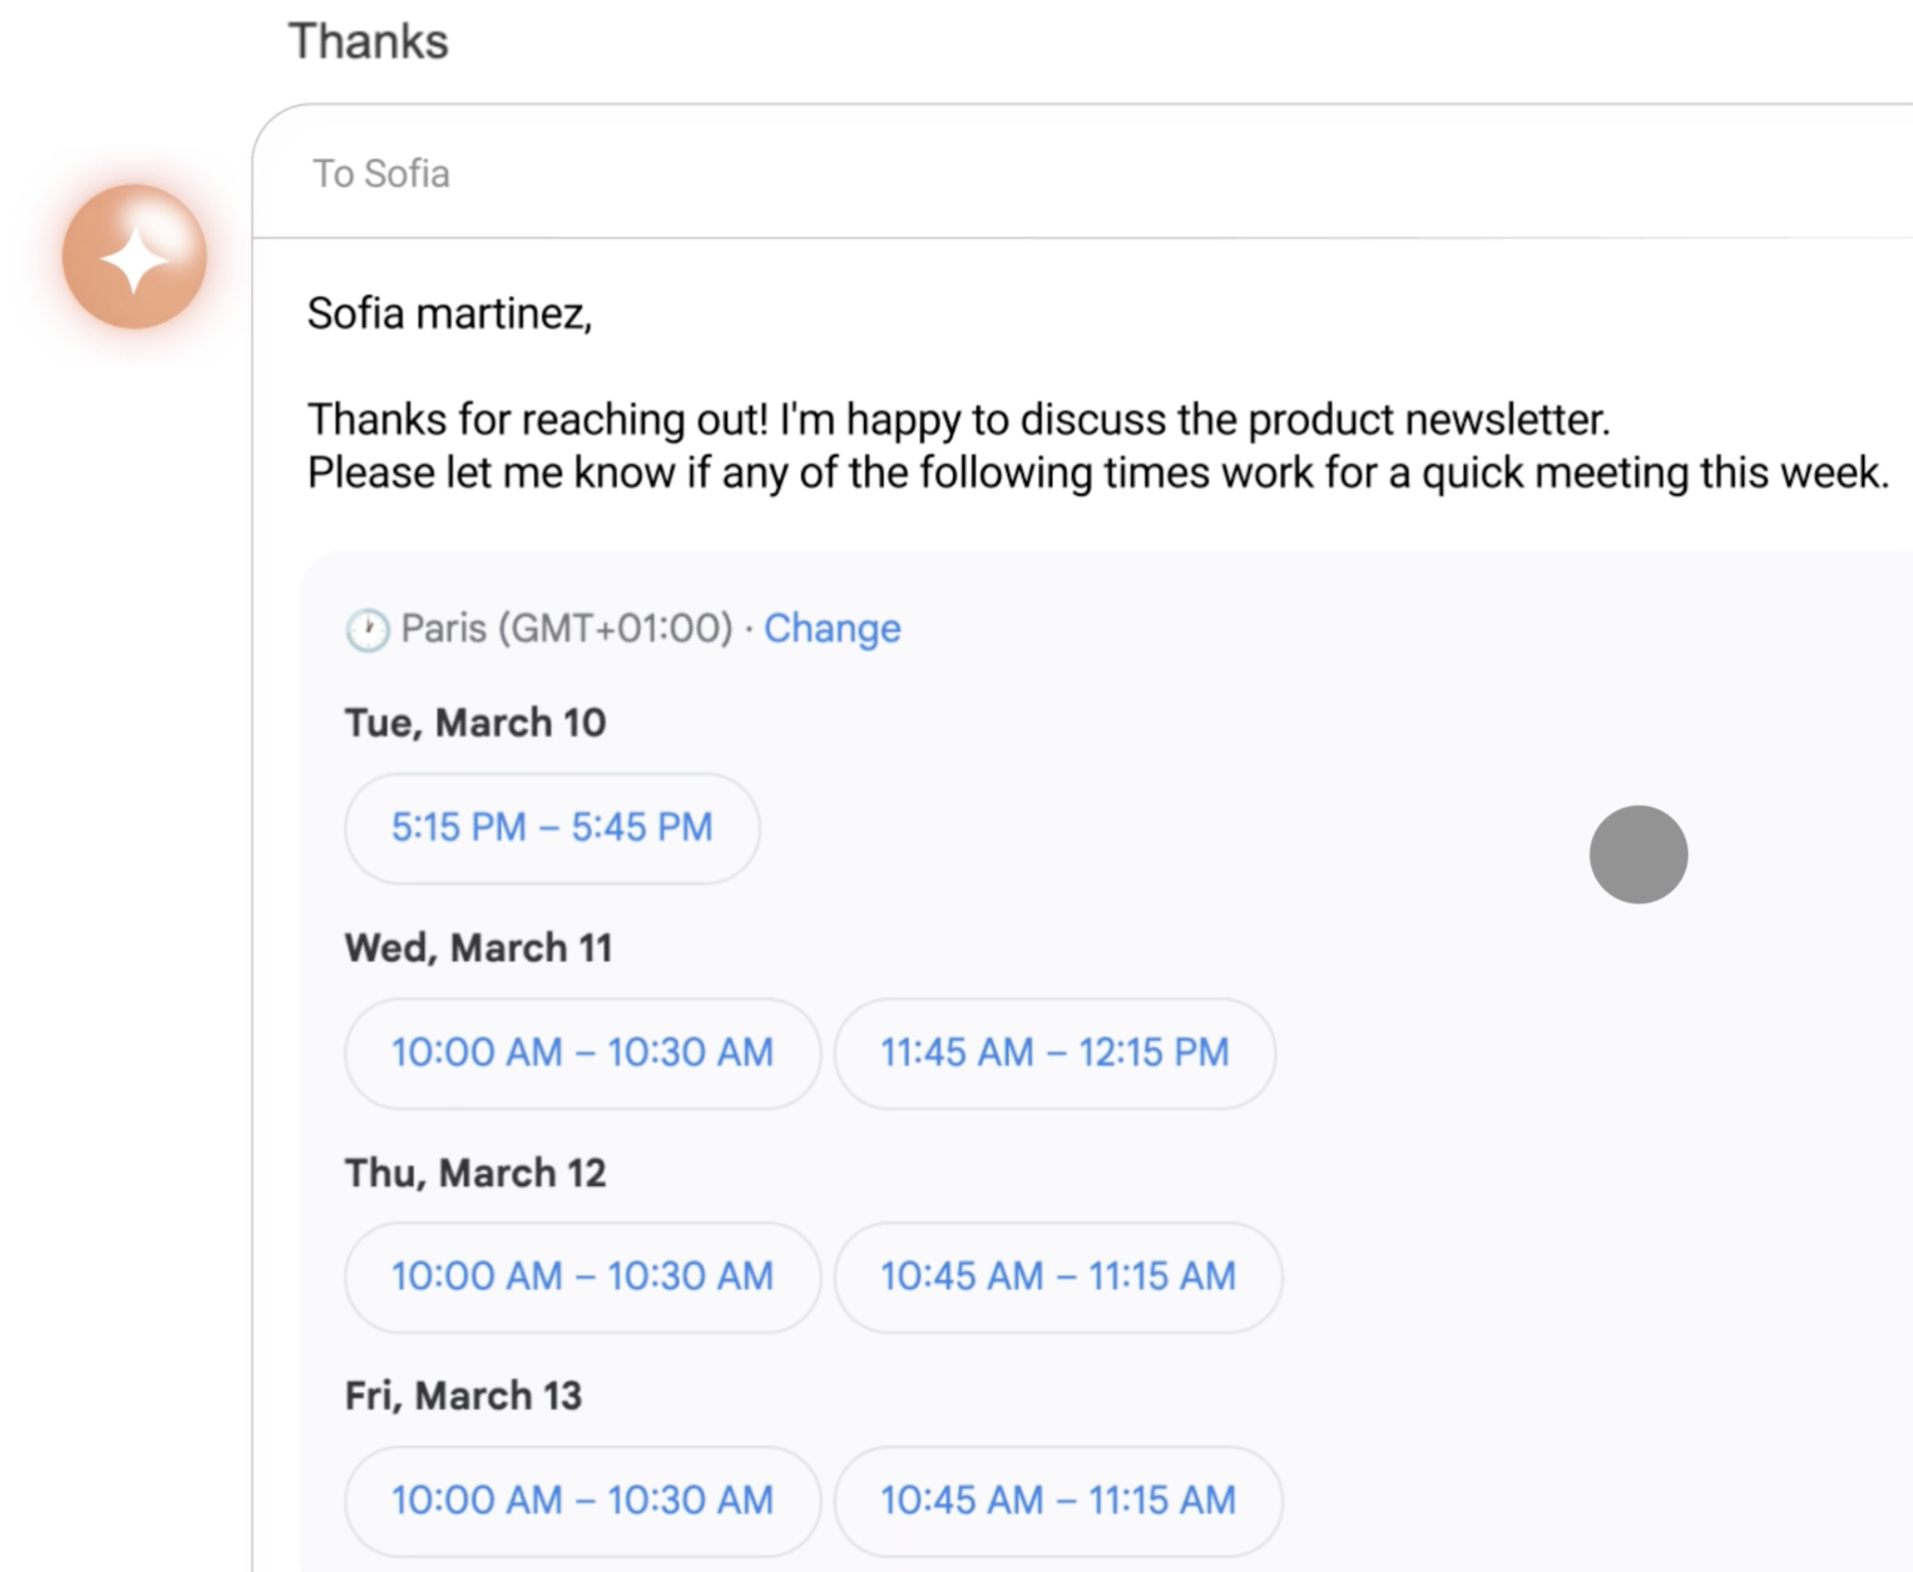Choose Wednesday 11:45 AM – 12:15 PM slot
Image resolution: width=1913 pixels, height=1572 pixels.
click(x=1054, y=1052)
